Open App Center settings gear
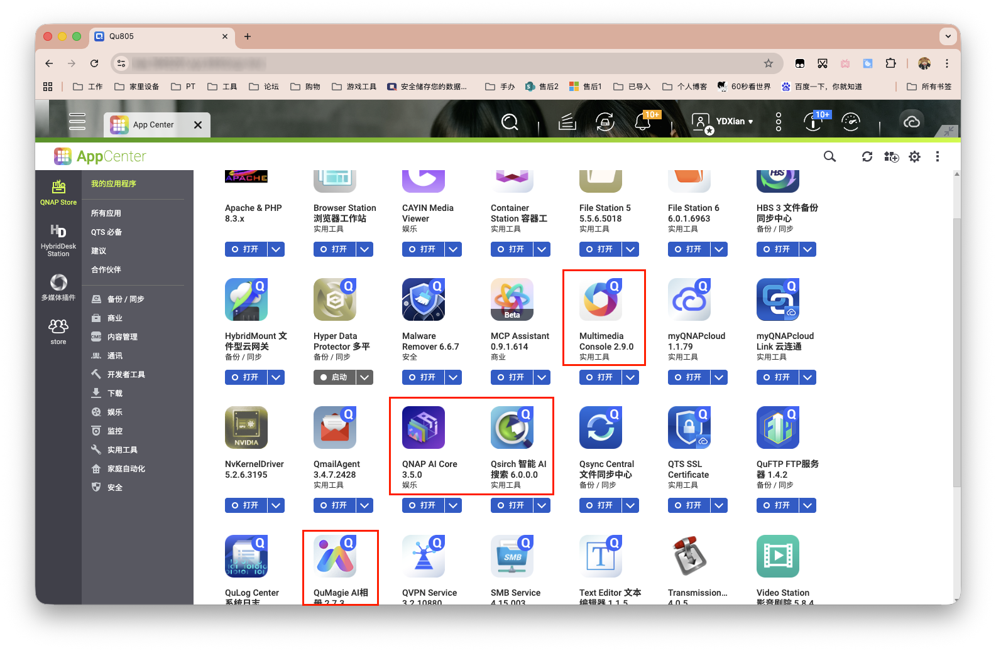The image size is (996, 651). (x=914, y=156)
